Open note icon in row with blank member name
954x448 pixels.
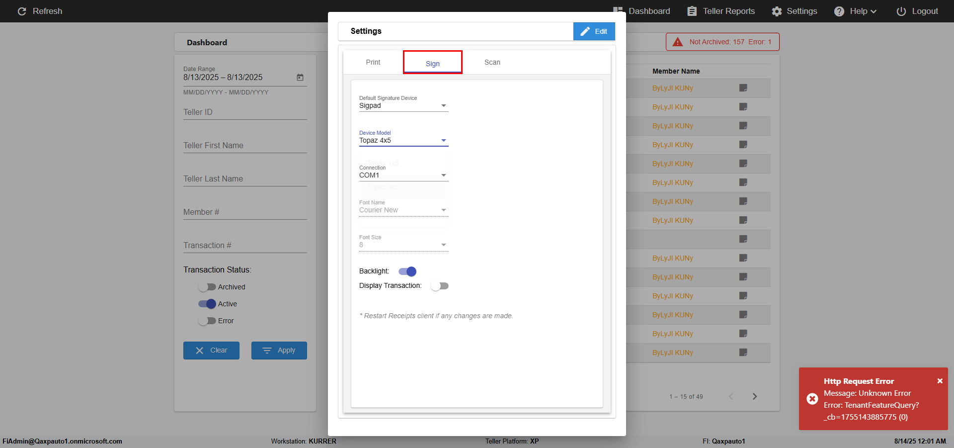[x=743, y=239]
